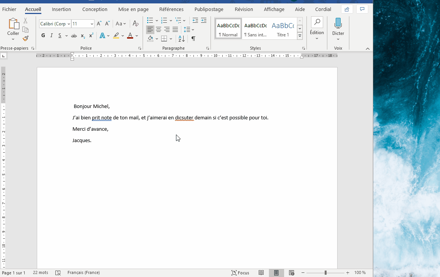This screenshot has width=440, height=277.
Task: Expand the Styles gallery list
Action: coord(300,36)
